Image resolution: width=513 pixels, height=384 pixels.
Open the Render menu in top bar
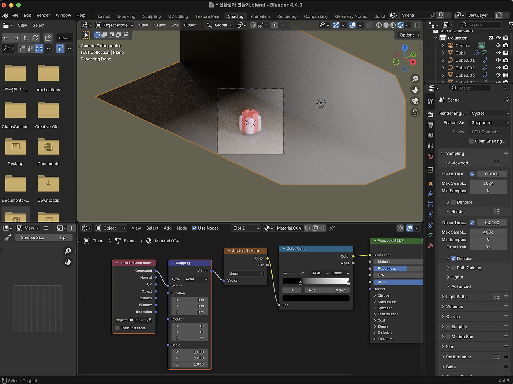(x=43, y=15)
